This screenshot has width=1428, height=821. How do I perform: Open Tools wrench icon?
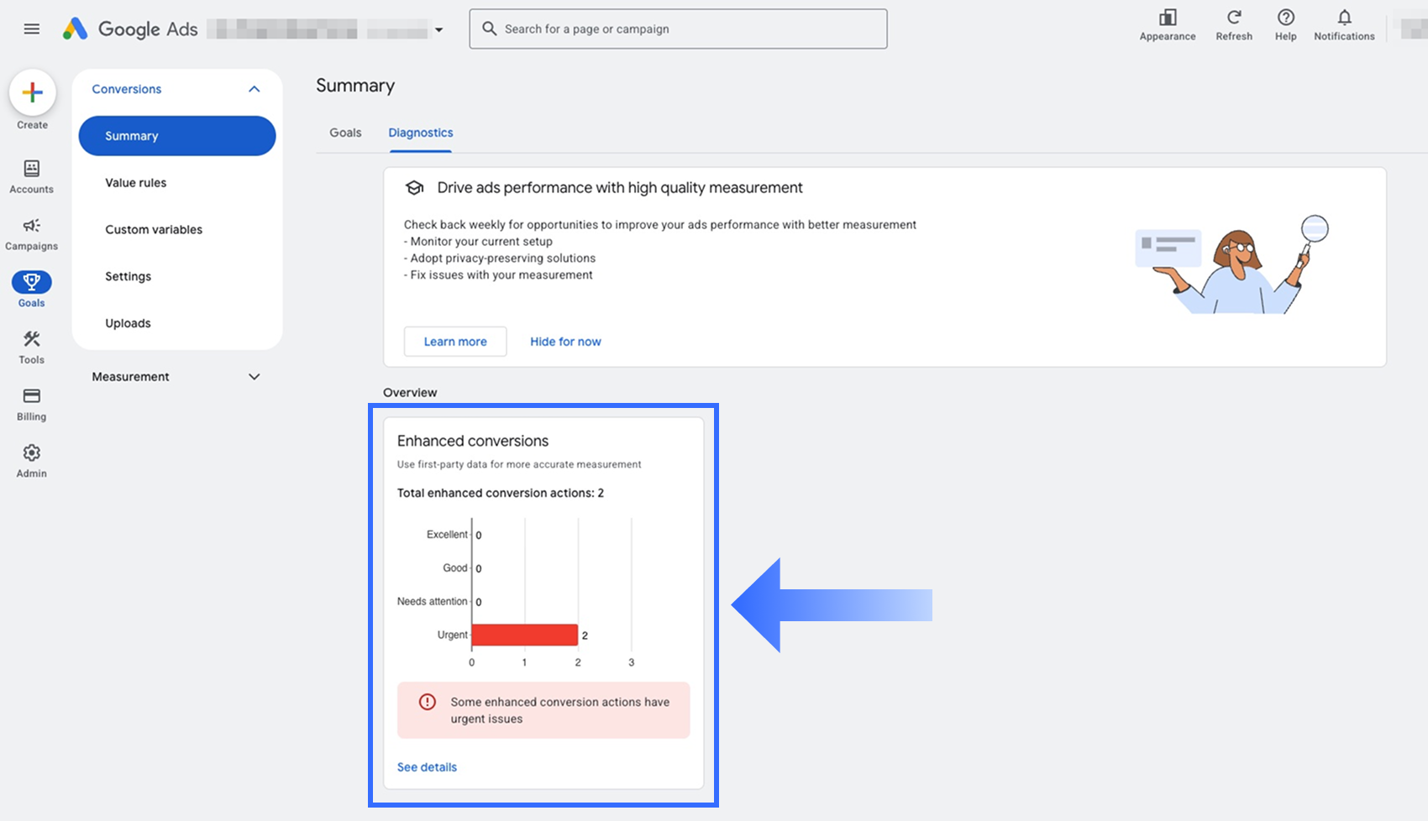click(x=32, y=339)
